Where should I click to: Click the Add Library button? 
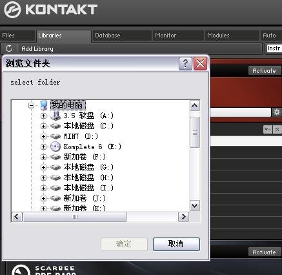coord(37,49)
